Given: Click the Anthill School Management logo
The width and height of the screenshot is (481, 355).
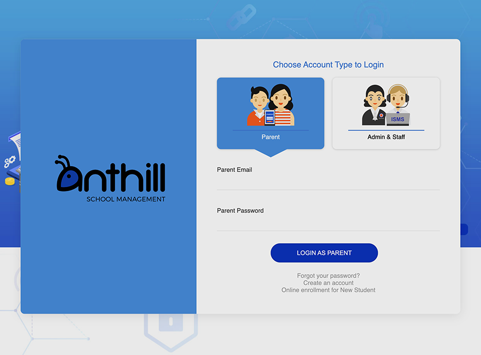Looking at the screenshot, I should 110,179.
